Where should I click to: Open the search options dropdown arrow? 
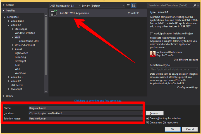click(198, 6)
